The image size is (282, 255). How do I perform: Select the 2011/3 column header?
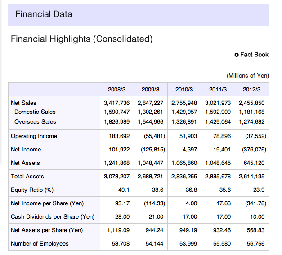click(x=218, y=90)
